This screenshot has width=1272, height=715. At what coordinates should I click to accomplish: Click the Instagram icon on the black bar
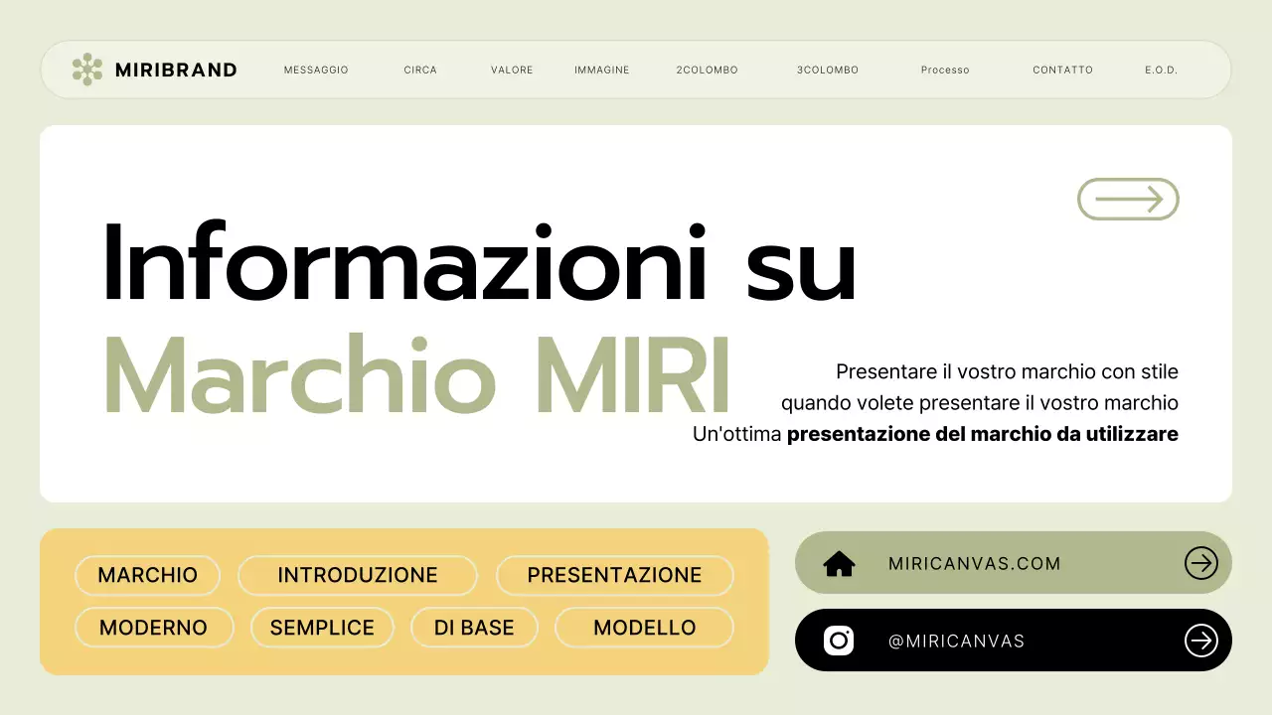click(x=837, y=641)
